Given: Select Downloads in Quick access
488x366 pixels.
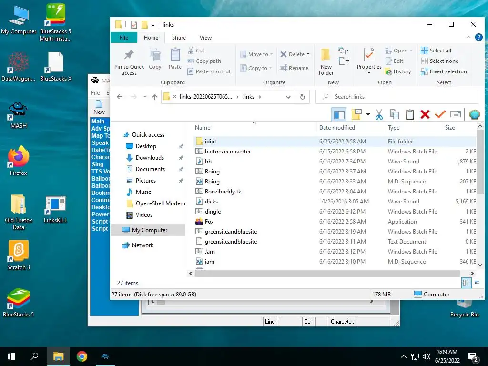Looking at the screenshot, I should 150,158.
